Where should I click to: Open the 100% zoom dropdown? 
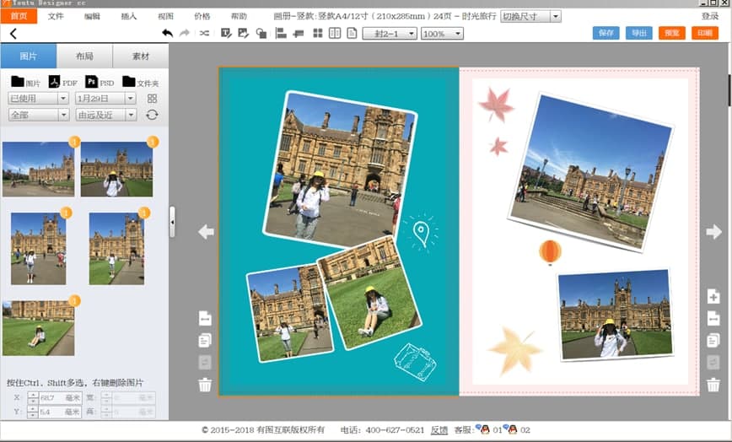pos(442,33)
